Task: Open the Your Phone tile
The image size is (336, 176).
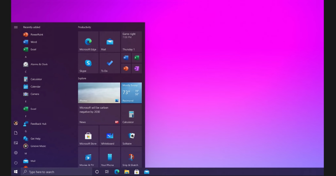Action: tap(110, 157)
